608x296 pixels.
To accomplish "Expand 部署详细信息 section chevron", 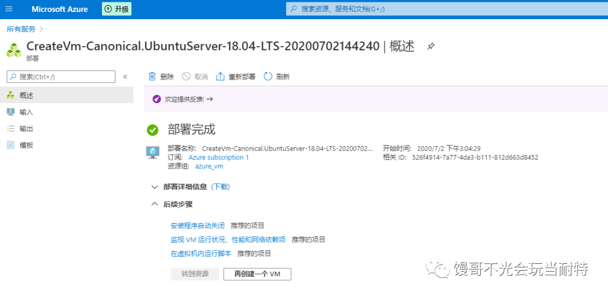I will tap(155, 187).
